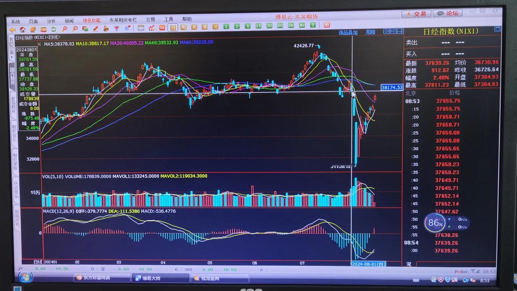The height and width of the screenshot is (291, 517).
Task: Click the overlapping windows toolbar icon
Action: [85, 29]
